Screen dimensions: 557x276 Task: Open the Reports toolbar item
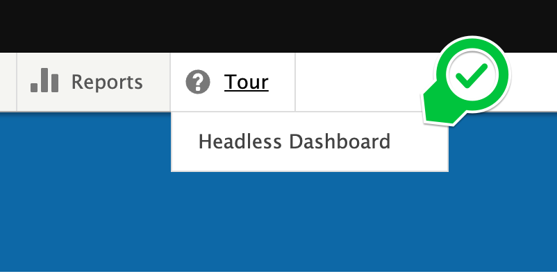point(94,82)
